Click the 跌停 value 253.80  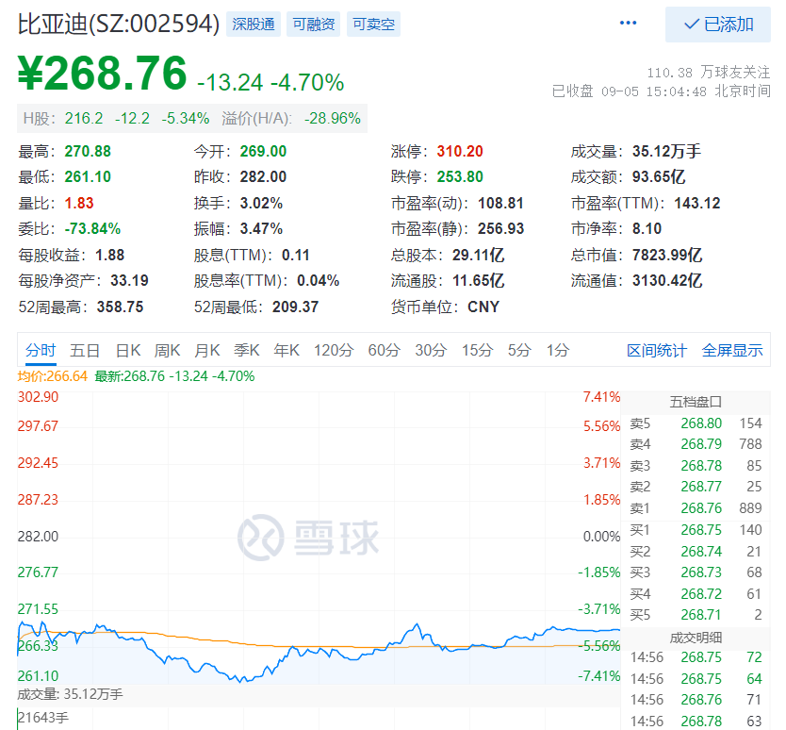point(460,176)
